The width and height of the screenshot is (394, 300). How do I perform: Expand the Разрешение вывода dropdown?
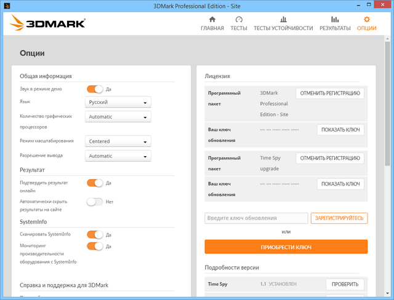coord(118,156)
